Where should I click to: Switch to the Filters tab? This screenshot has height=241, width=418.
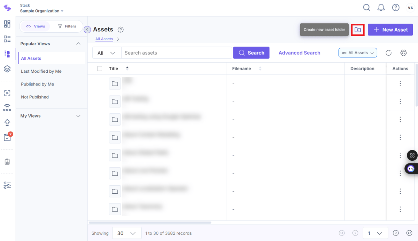[67, 26]
